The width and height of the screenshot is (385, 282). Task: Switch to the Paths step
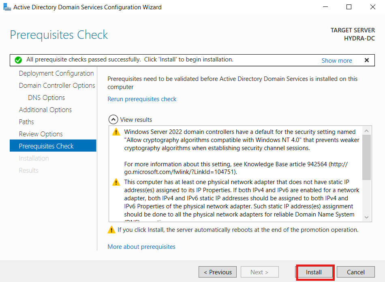tap(26, 122)
